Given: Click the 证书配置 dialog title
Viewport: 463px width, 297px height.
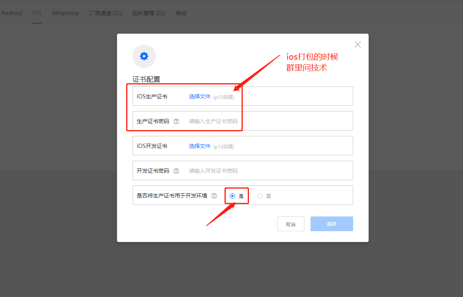Looking at the screenshot, I should 146,79.
